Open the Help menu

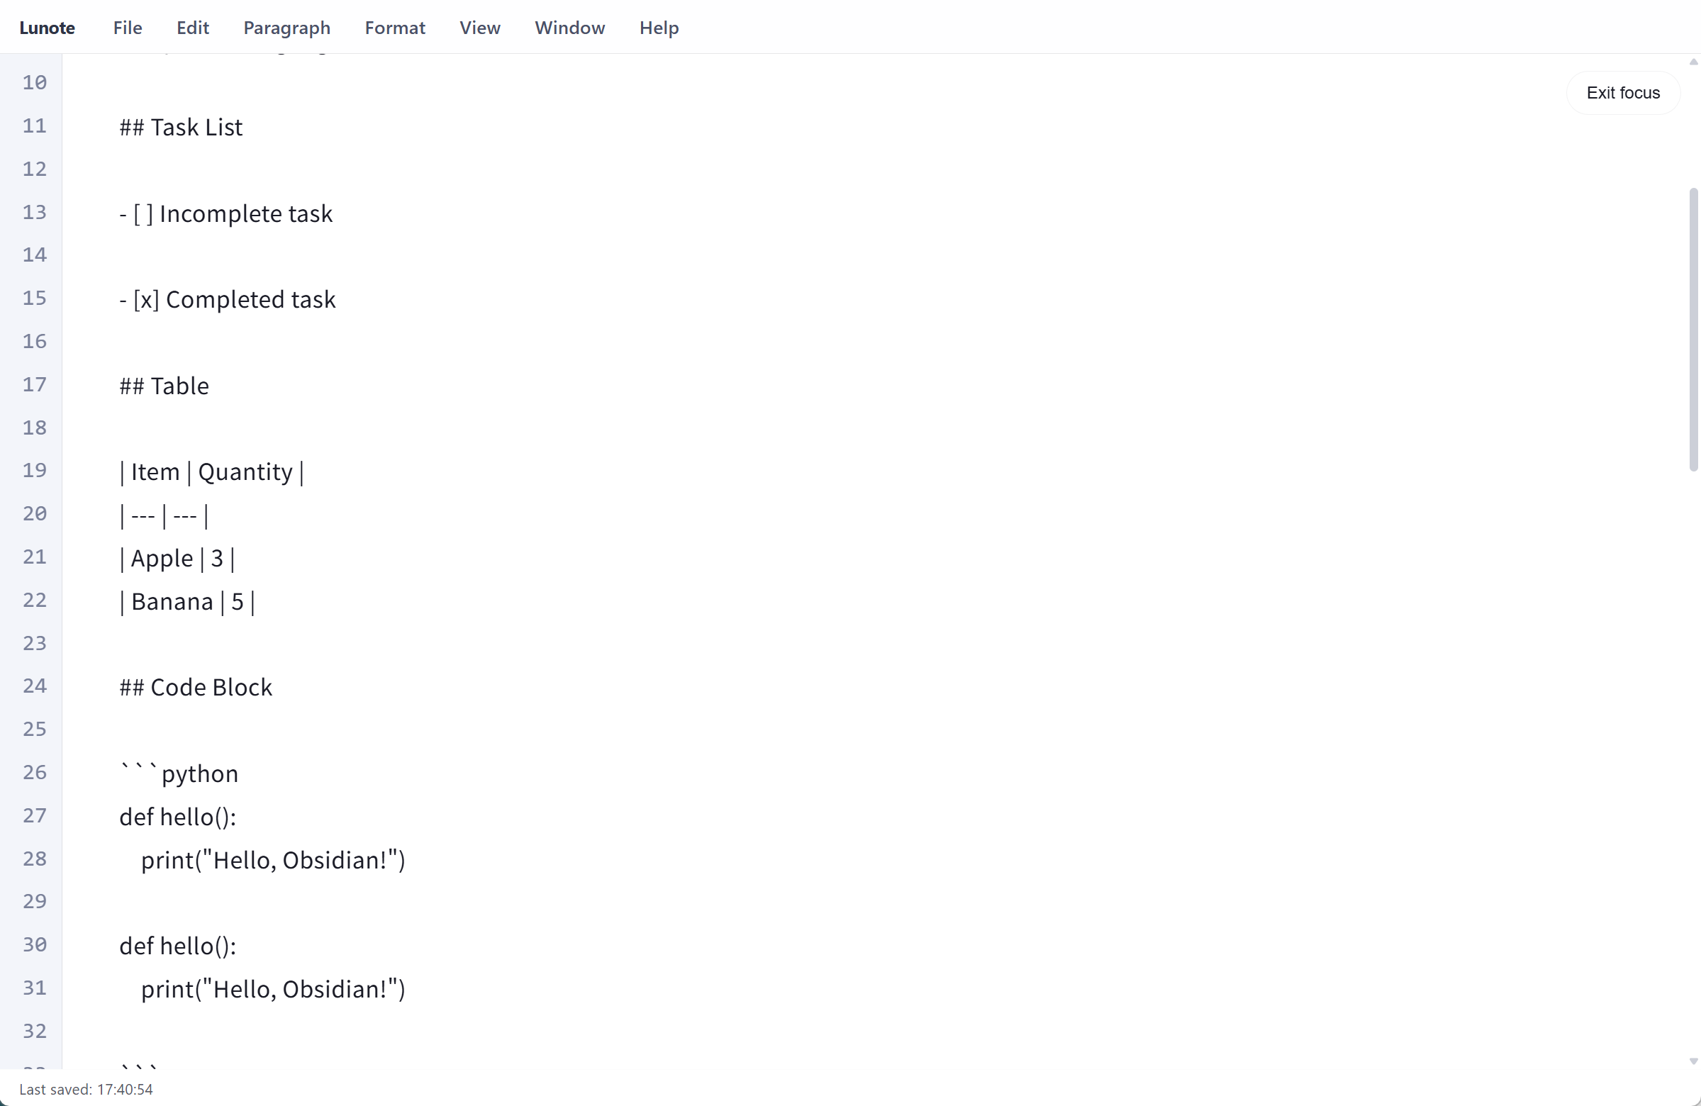tap(658, 27)
